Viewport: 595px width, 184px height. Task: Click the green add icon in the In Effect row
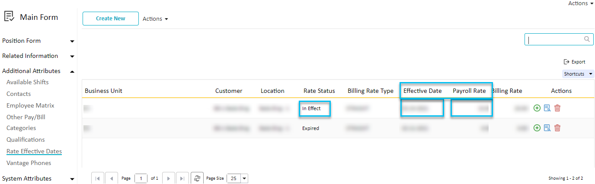537,108
